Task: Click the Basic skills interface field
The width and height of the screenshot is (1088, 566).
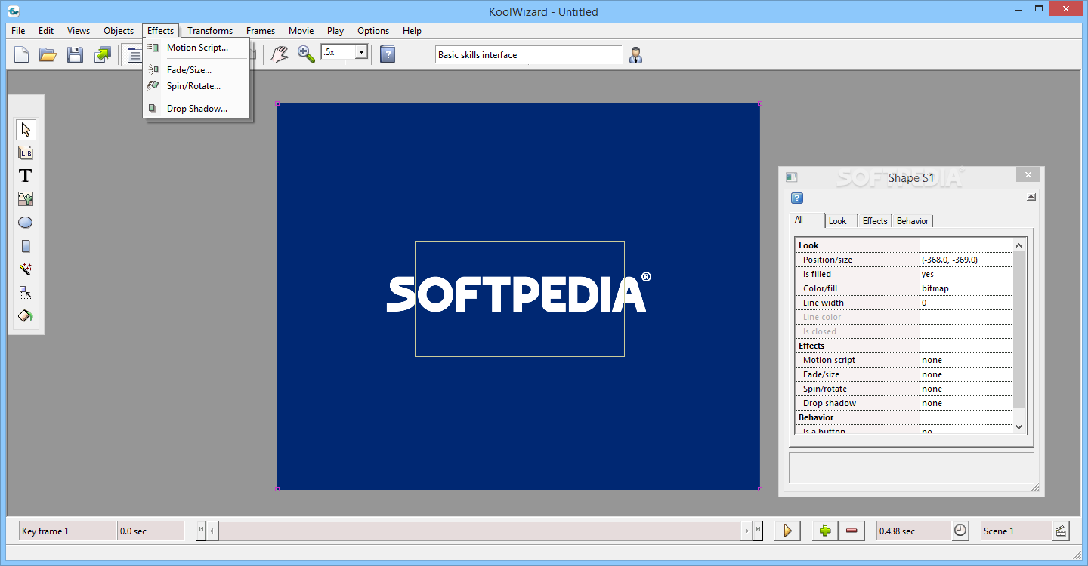Action: coord(529,55)
